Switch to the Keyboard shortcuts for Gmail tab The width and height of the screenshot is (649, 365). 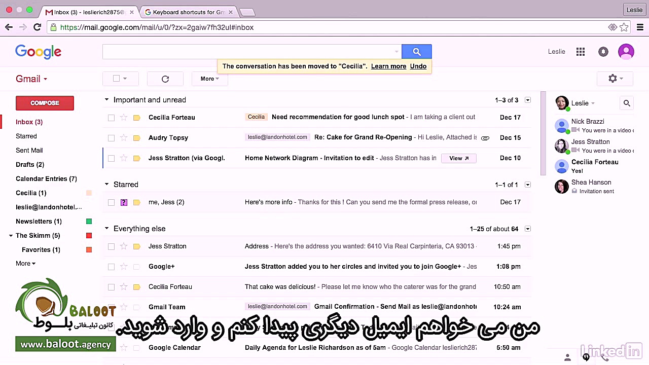pyautogui.click(x=188, y=12)
